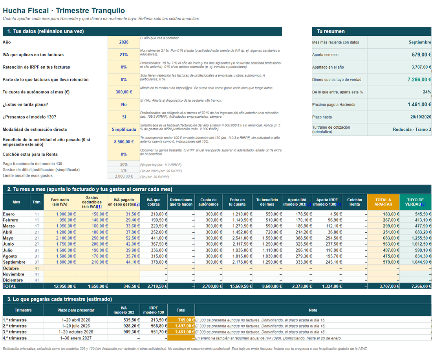Image resolution: width=432 pixels, height=352 pixels.
Task: Edit the cuota de autónomos cell 300,00 €
Action: (x=124, y=92)
